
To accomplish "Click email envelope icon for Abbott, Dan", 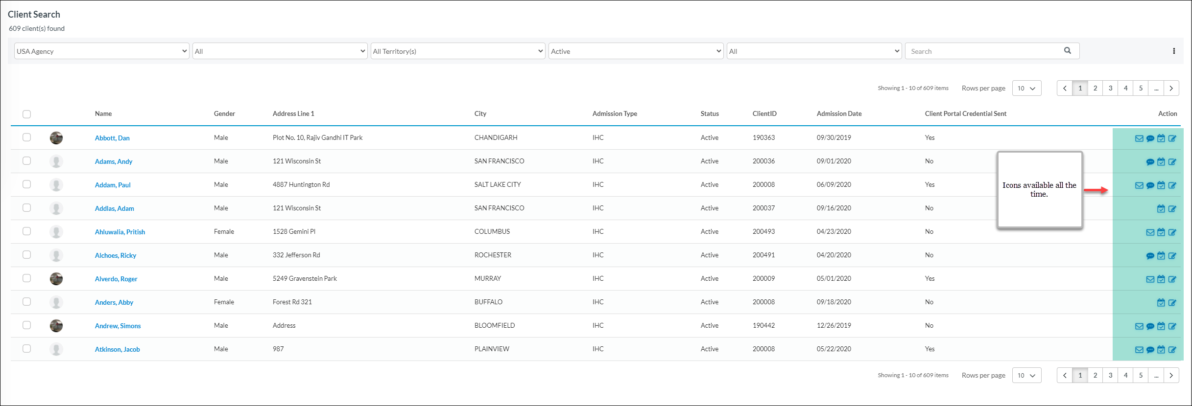I will tap(1139, 138).
